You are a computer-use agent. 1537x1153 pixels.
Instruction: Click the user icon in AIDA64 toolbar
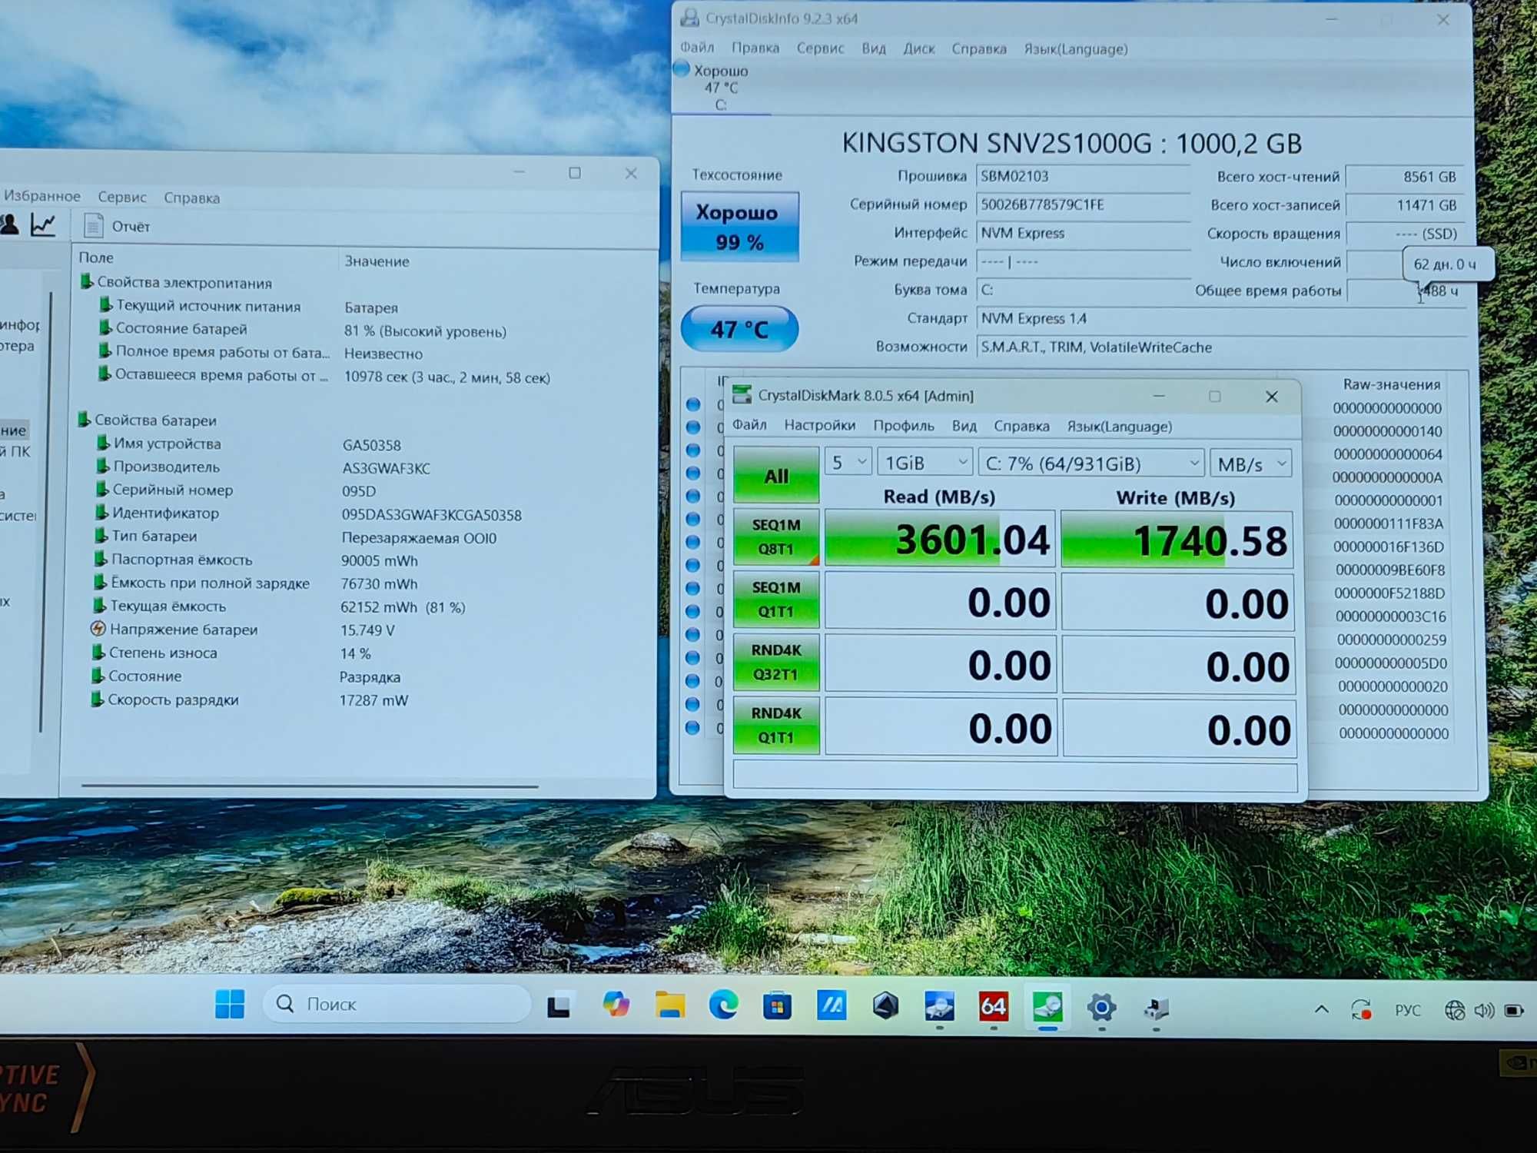(x=10, y=224)
